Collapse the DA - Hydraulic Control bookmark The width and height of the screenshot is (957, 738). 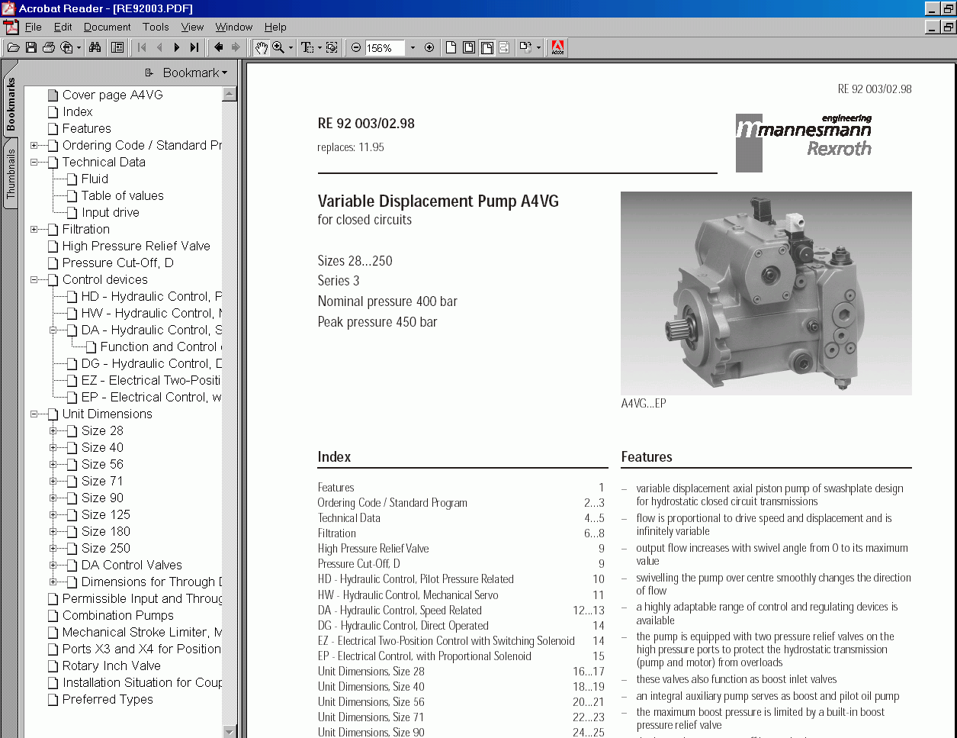(53, 330)
